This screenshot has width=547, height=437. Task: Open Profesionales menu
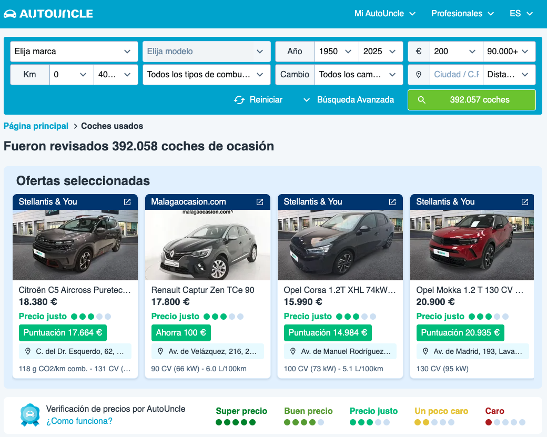(462, 14)
